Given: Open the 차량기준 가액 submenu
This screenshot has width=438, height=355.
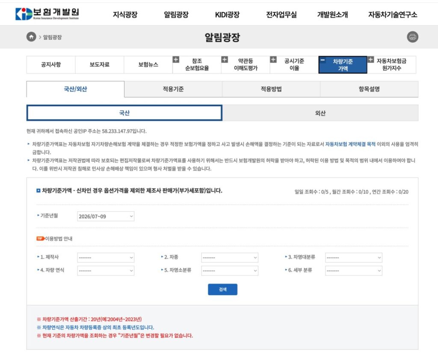Looking at the screenshot, I should [x=343, y=65].
